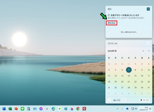Click the 通知 panel title
This screenshot has height=112, width=154.
pyautogui.click(x=110, y=9)
